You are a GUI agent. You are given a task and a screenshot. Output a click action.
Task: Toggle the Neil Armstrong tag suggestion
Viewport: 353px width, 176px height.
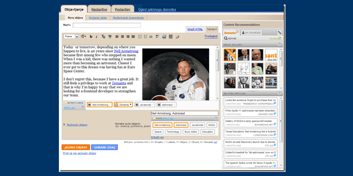[x=162, y=125]
